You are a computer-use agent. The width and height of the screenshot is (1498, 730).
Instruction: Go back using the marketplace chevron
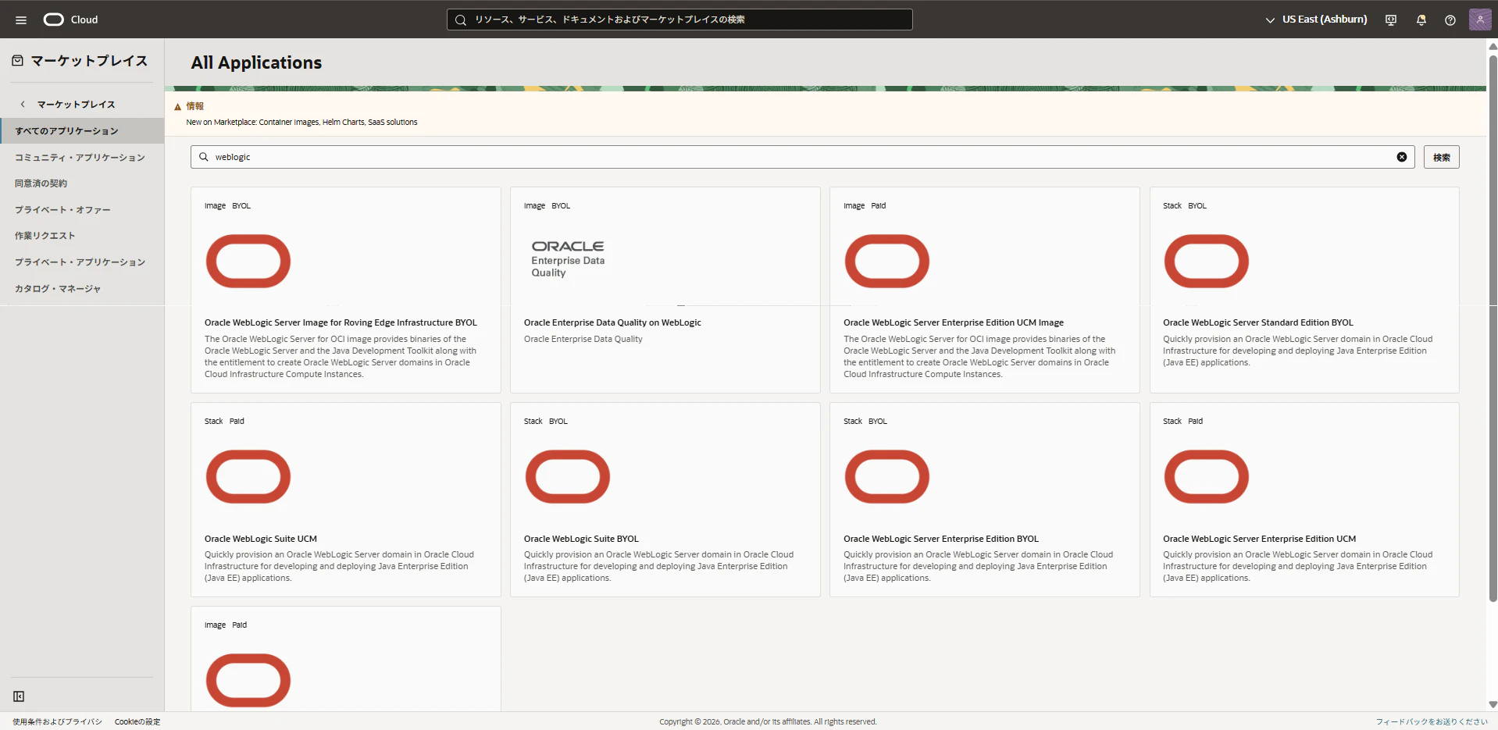[23, 104]
